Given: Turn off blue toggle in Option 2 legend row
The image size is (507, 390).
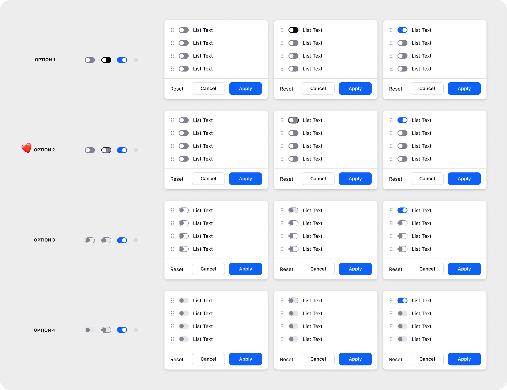Looking at the screenshot, I should [122, 150].
